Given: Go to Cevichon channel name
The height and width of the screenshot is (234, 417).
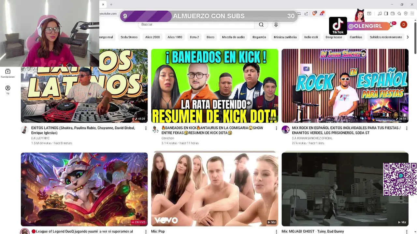Looking at the screenshot, I should coord(168,138).
